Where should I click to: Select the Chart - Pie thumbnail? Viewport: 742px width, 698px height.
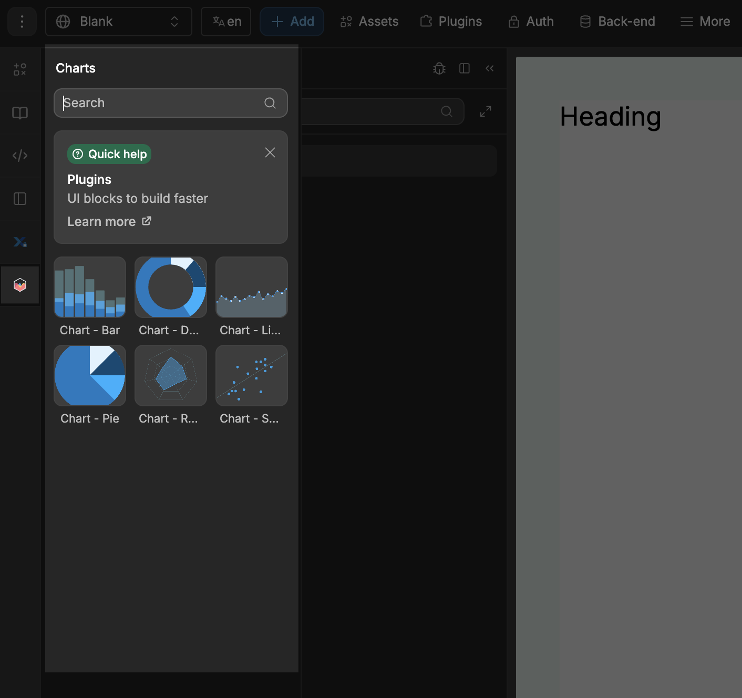[x=89, y=375]
